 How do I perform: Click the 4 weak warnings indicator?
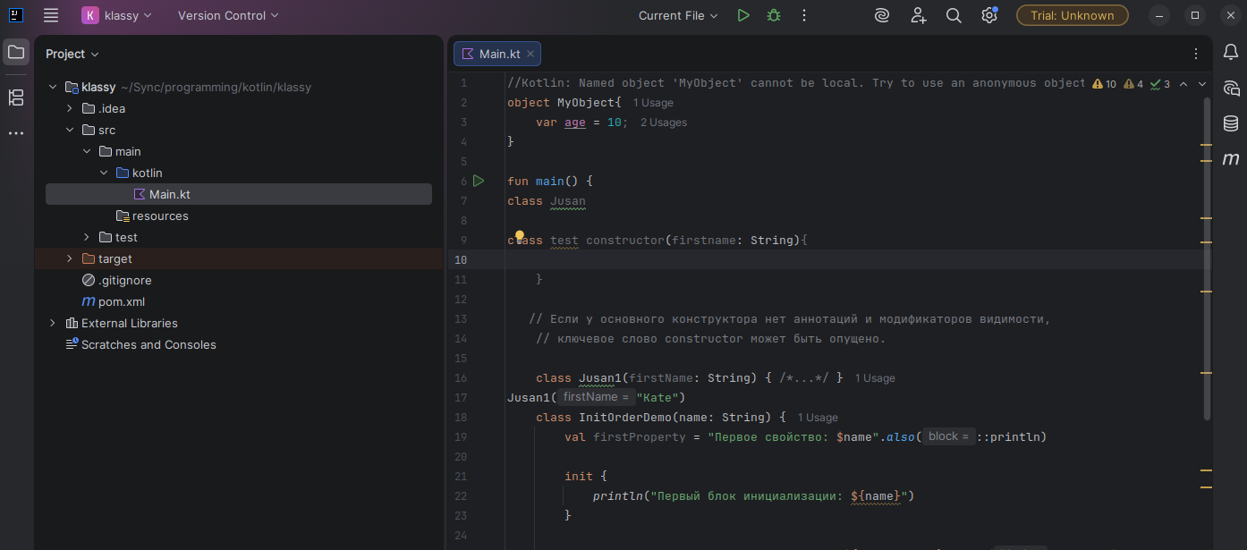pos(1133,84)
